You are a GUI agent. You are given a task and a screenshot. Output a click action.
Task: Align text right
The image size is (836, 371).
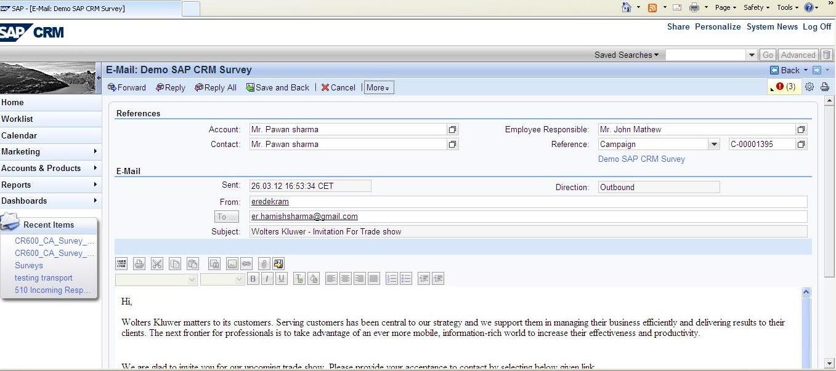coord(360,279)
